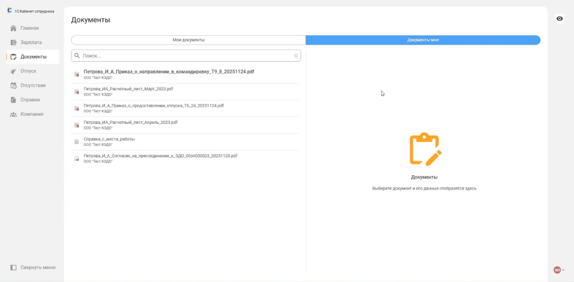Click the 1C Кабинет сотрудника logo
The width and height of the screenshot is (574, 282).
coord(10,11)
